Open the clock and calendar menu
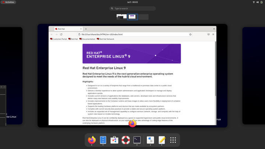The image size is (265, 149). pyautogui.click(x=132, y=2)
